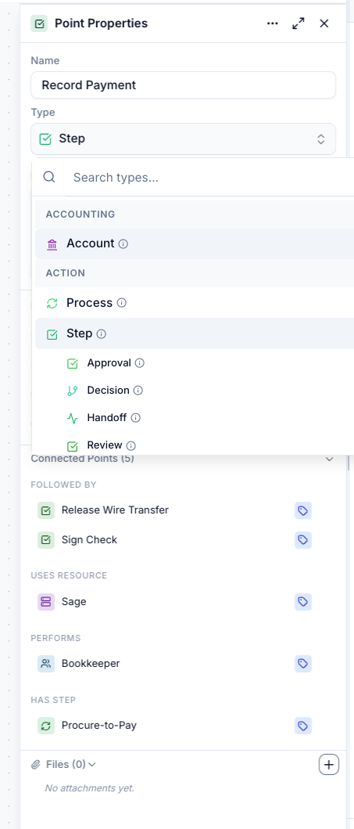This screenshot has width=354, height=829.
Task: Open the Procure-to-Pay process point
Action: click(x=99, y=726)
